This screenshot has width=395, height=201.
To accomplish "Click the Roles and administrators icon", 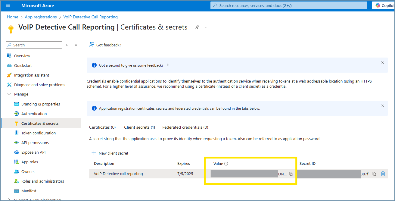I will (x=17, y=181).
